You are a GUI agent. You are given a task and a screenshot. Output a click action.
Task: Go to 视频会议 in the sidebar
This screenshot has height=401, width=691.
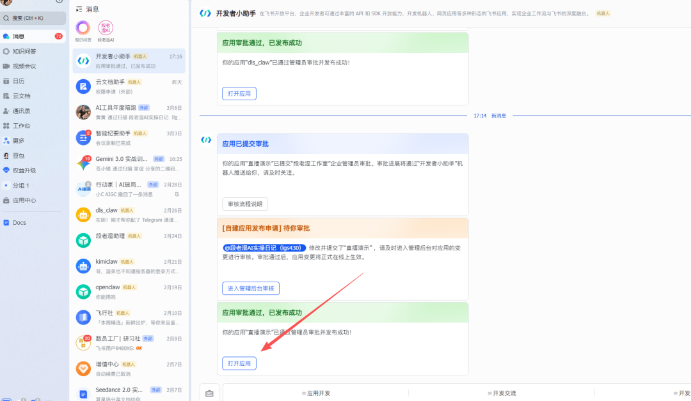coord(33,66)
